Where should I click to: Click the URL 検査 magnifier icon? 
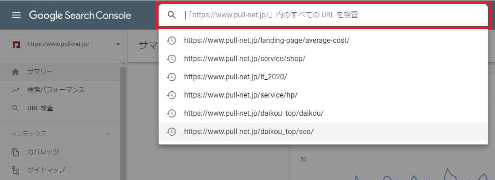(x=15, y=108)
